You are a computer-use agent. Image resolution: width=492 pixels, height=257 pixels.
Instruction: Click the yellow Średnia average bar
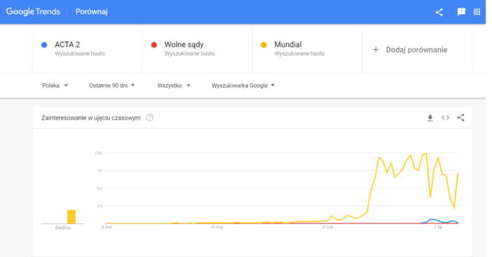pyautogui.click(x=71, y=216)
